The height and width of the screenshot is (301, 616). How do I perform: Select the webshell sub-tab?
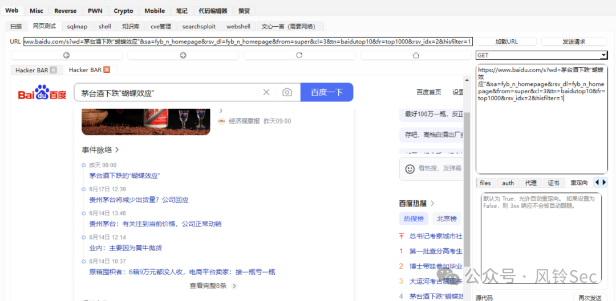[x=239, y=26]
